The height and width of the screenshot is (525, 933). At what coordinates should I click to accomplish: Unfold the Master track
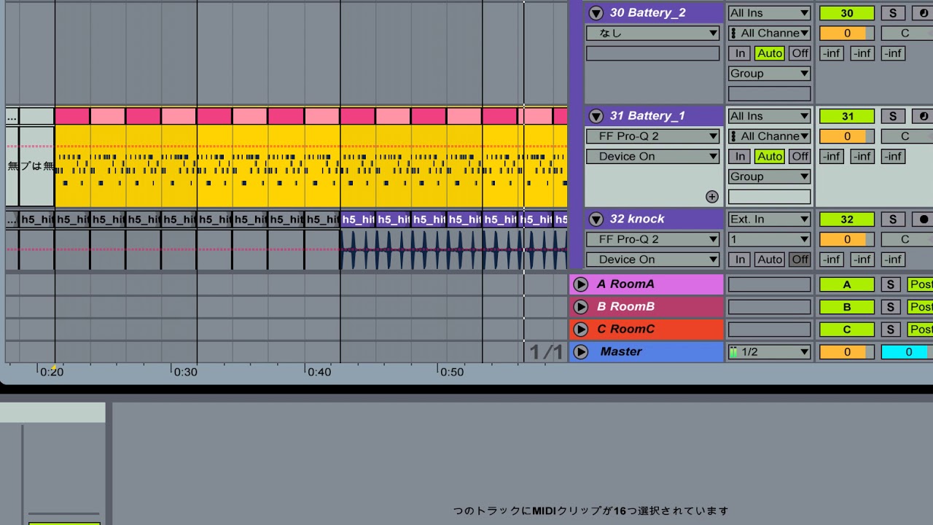(x=580, y=352)
